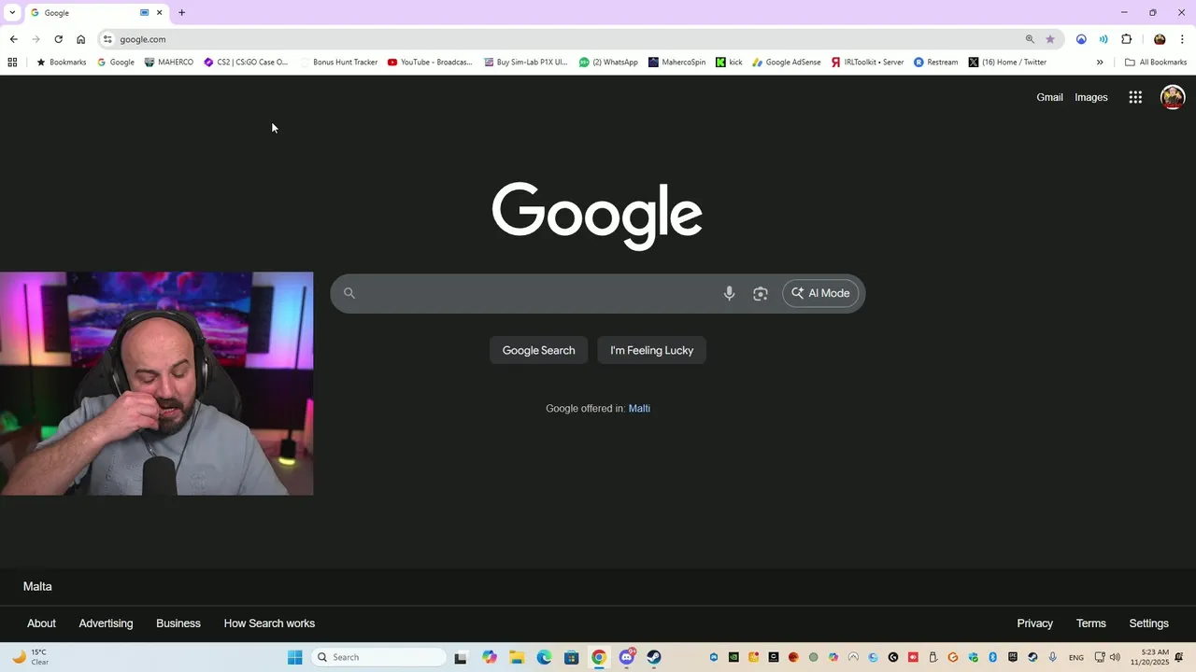This screenshot has height=672, width=1196.
Task: Open the tab search dropdown arrow
Action: coord(12,12)
